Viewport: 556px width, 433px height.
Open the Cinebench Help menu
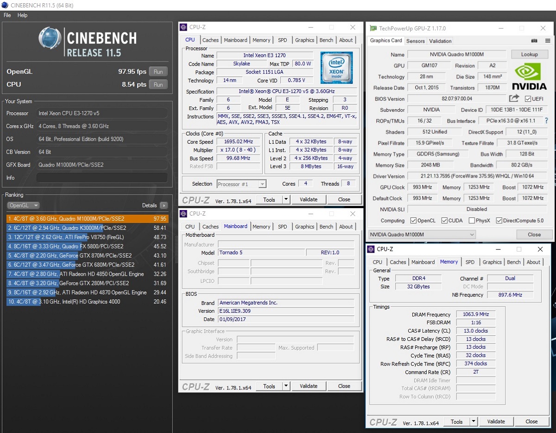[x=22, y=15]
